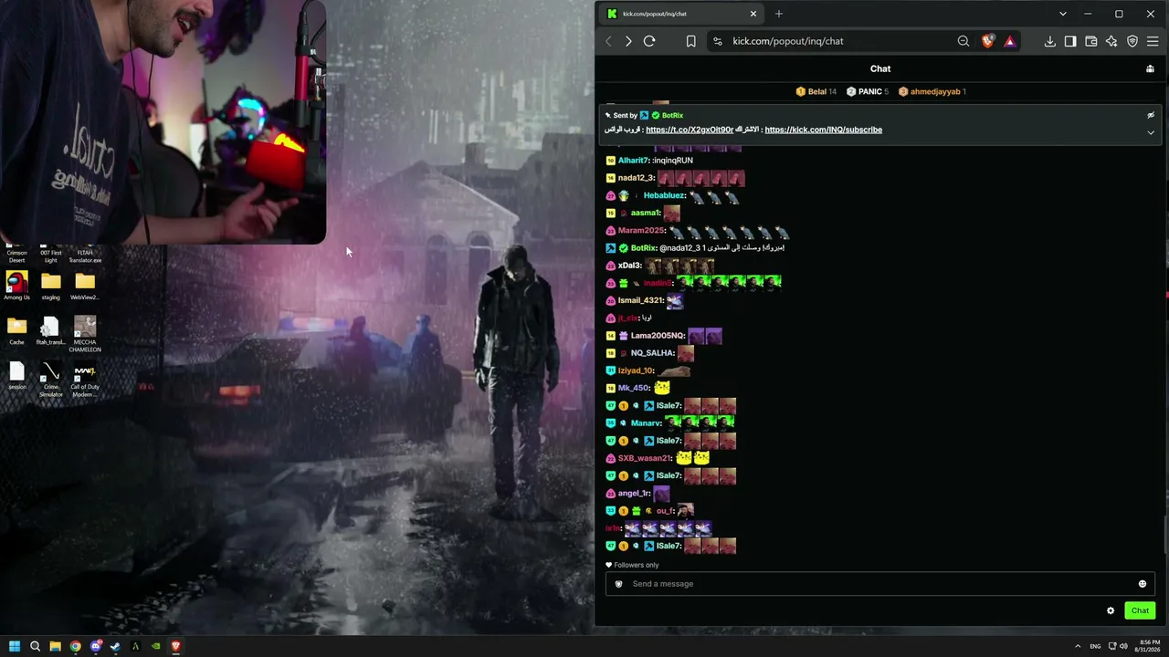Open Brave VPN shield icon
Screen dimensions: 1169x657
click(x=1132, y=41)
